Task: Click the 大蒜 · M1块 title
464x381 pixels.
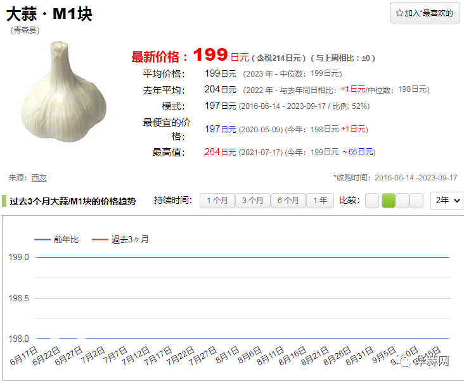Action: point(49,14)
